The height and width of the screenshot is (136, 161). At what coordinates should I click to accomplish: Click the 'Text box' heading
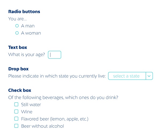tap(18, 47)
